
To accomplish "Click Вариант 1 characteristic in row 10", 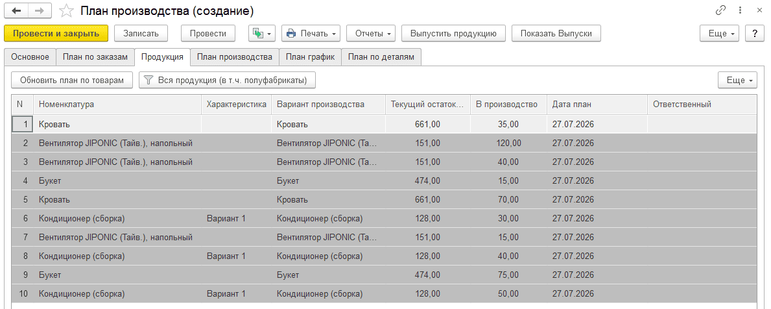I will point(237,294).
